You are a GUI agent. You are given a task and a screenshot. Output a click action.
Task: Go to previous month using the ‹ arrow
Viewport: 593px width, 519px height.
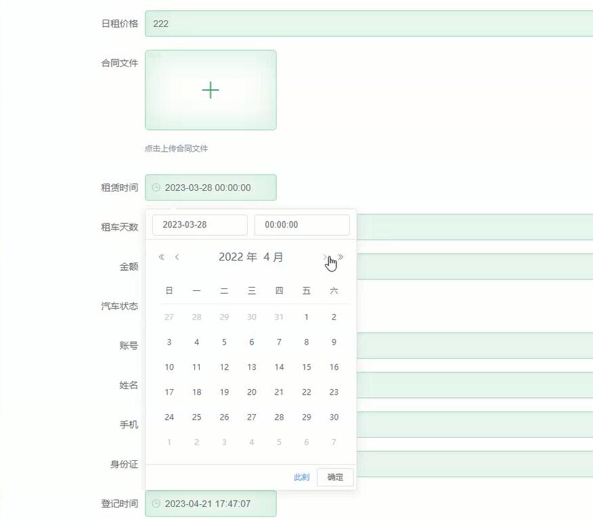pyautogui.click(x=177, y=257)
